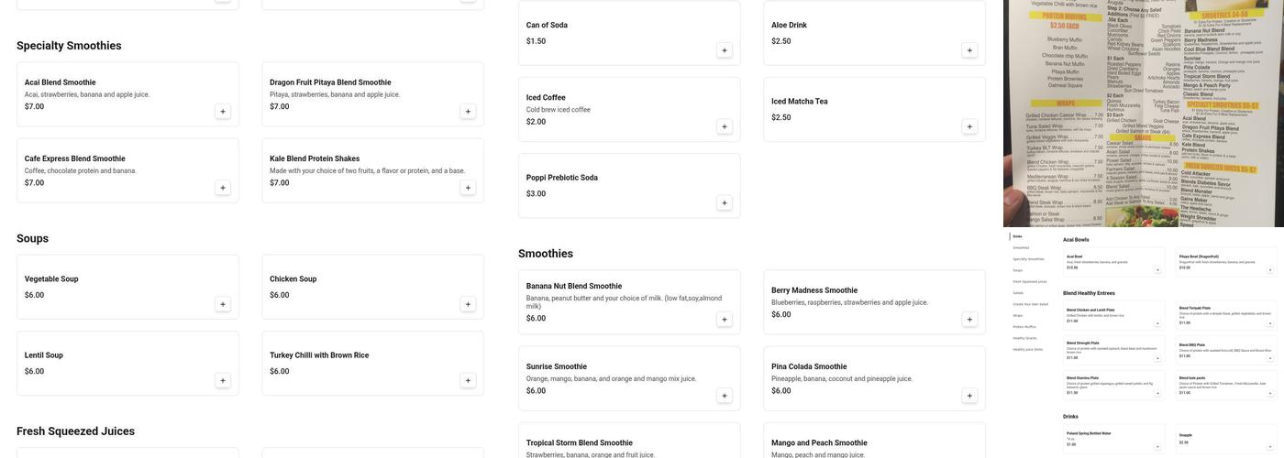Add Banana Nut Blend Smoothie using plus
The height and width of the screenshot is (458, 1284).
click(725, 320)
